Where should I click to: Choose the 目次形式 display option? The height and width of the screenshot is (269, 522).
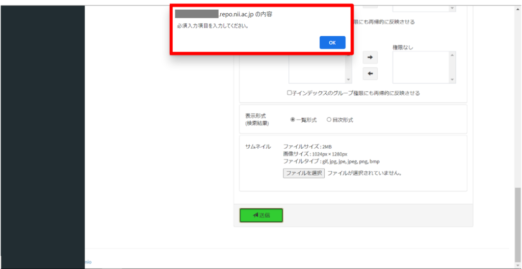coord(329,120)
